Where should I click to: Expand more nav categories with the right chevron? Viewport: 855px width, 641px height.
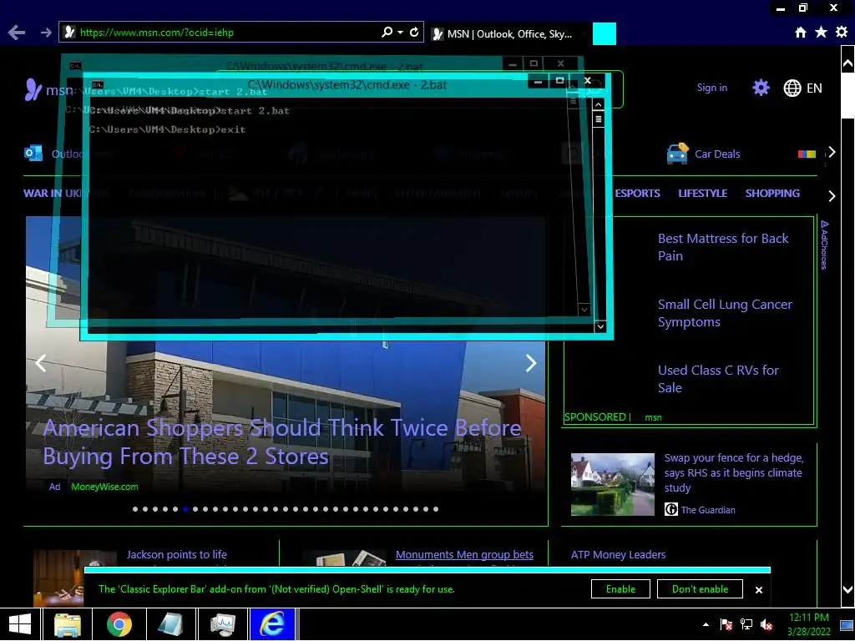[832, 195]
